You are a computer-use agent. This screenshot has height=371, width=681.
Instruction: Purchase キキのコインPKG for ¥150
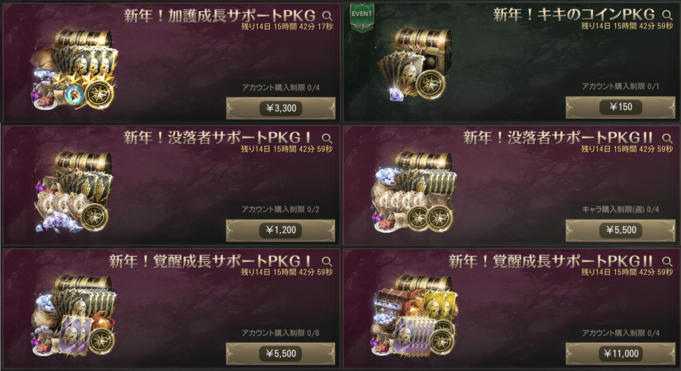tap(621, 107)
